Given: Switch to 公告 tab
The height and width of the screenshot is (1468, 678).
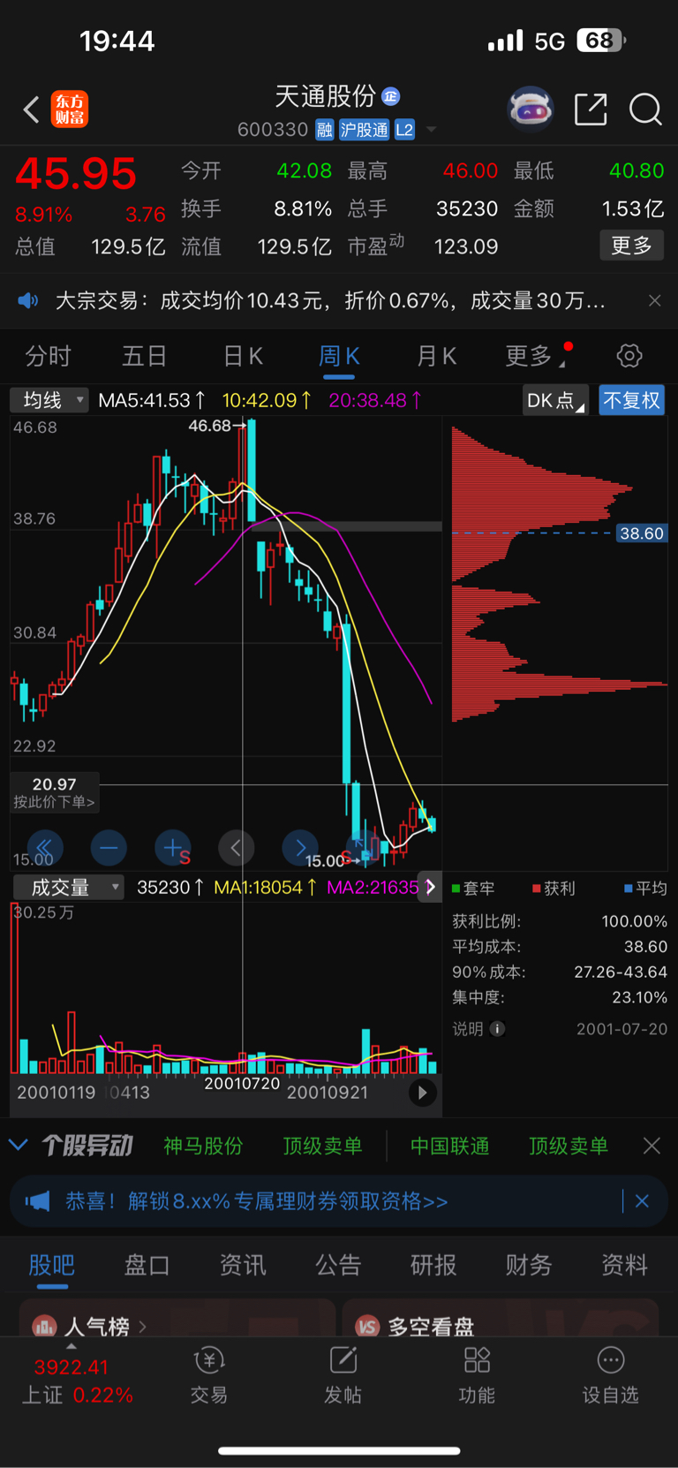Looking at the screenshot, I should tap(338, 1265).
